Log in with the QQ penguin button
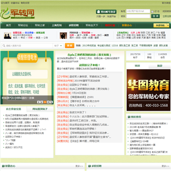 tap(106, 12)
